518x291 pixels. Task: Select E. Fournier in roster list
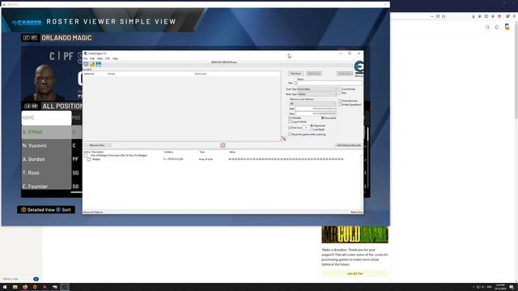(46, 186)
